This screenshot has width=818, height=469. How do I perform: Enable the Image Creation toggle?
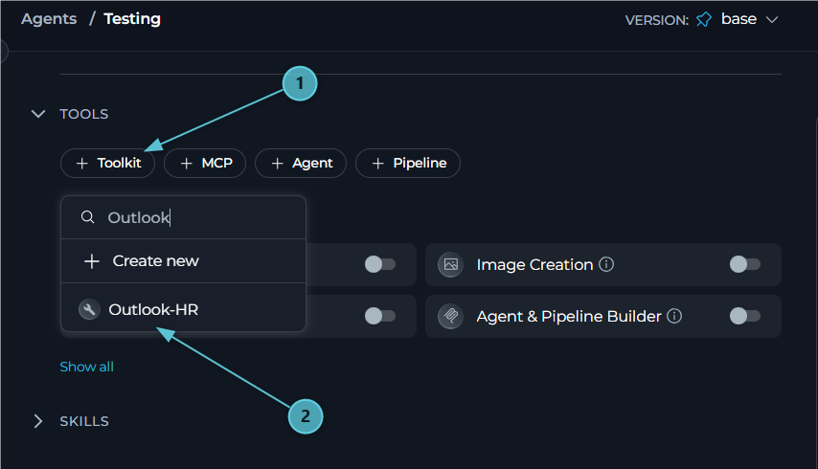point(745,264)
